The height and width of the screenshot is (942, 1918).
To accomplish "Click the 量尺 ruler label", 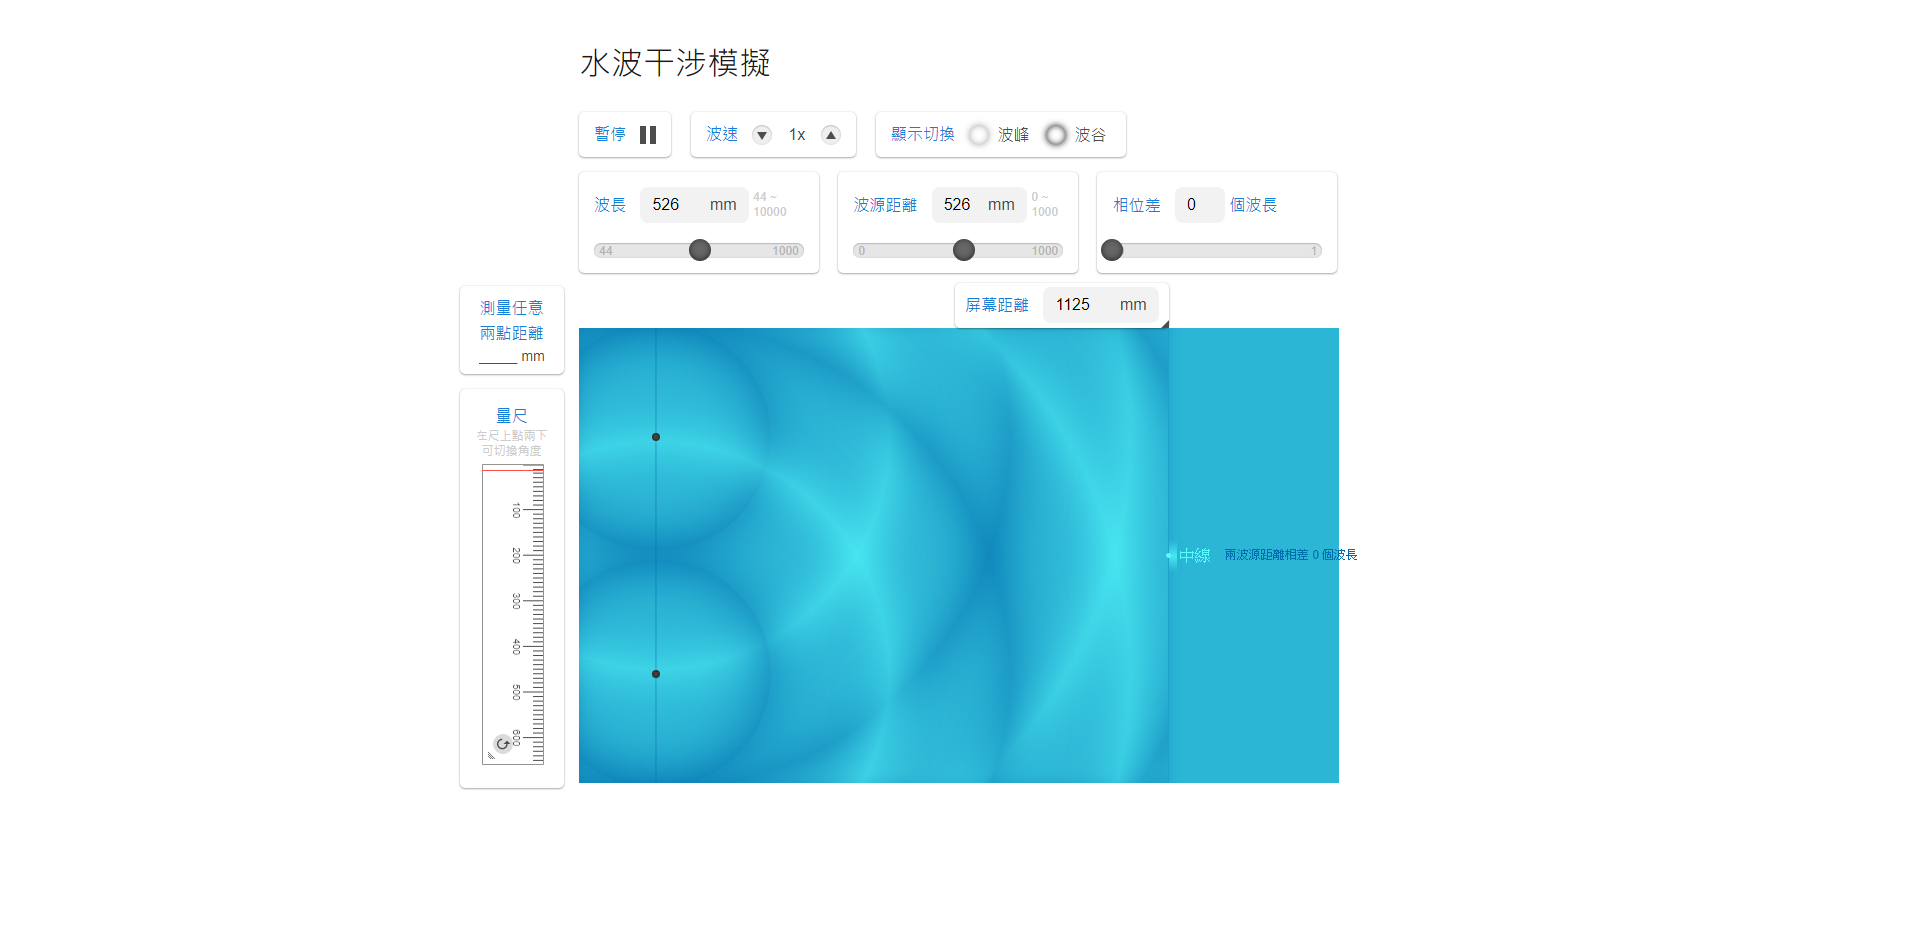I will [x=511, y=415].
